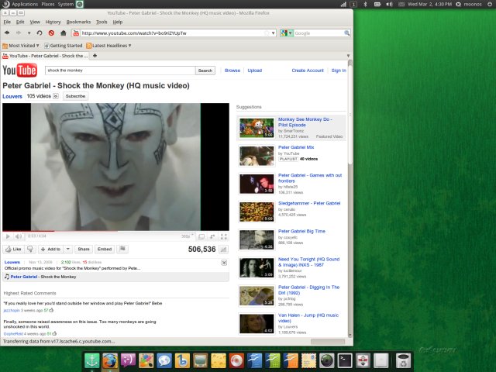Seek on the video progress bar
Image resolution: width=496 pixels, height=372 pixels.
[116, 231]
